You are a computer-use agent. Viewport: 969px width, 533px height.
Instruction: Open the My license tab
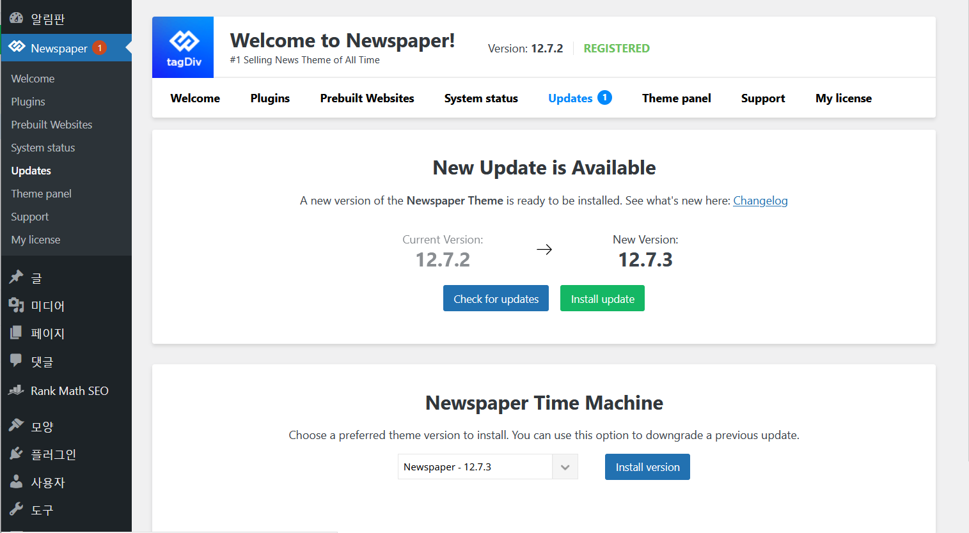click(844, 98)
